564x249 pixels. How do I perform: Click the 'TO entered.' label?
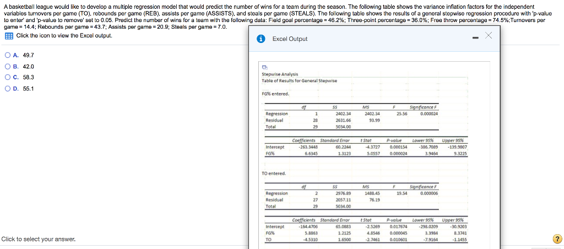[274, 174]
